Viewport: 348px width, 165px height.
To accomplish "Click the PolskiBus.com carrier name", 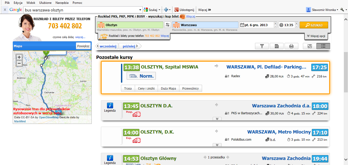I will (241, 139).
